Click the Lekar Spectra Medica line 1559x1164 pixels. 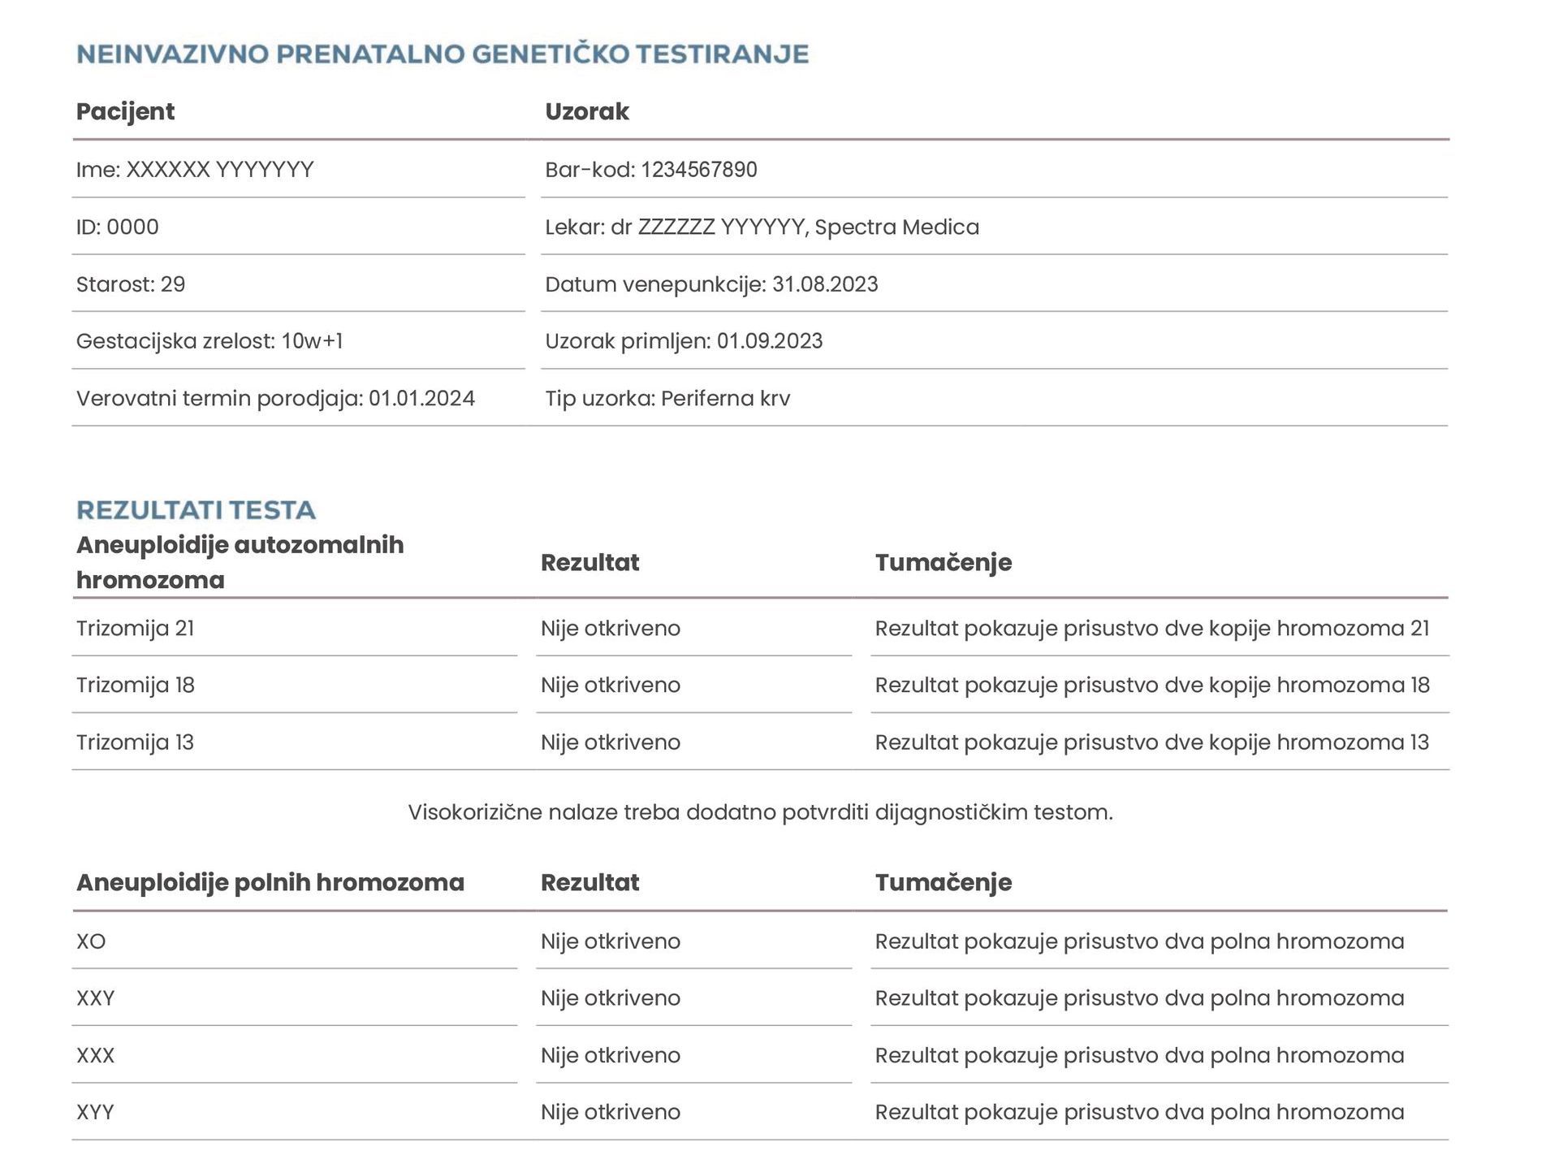[762, 227]
